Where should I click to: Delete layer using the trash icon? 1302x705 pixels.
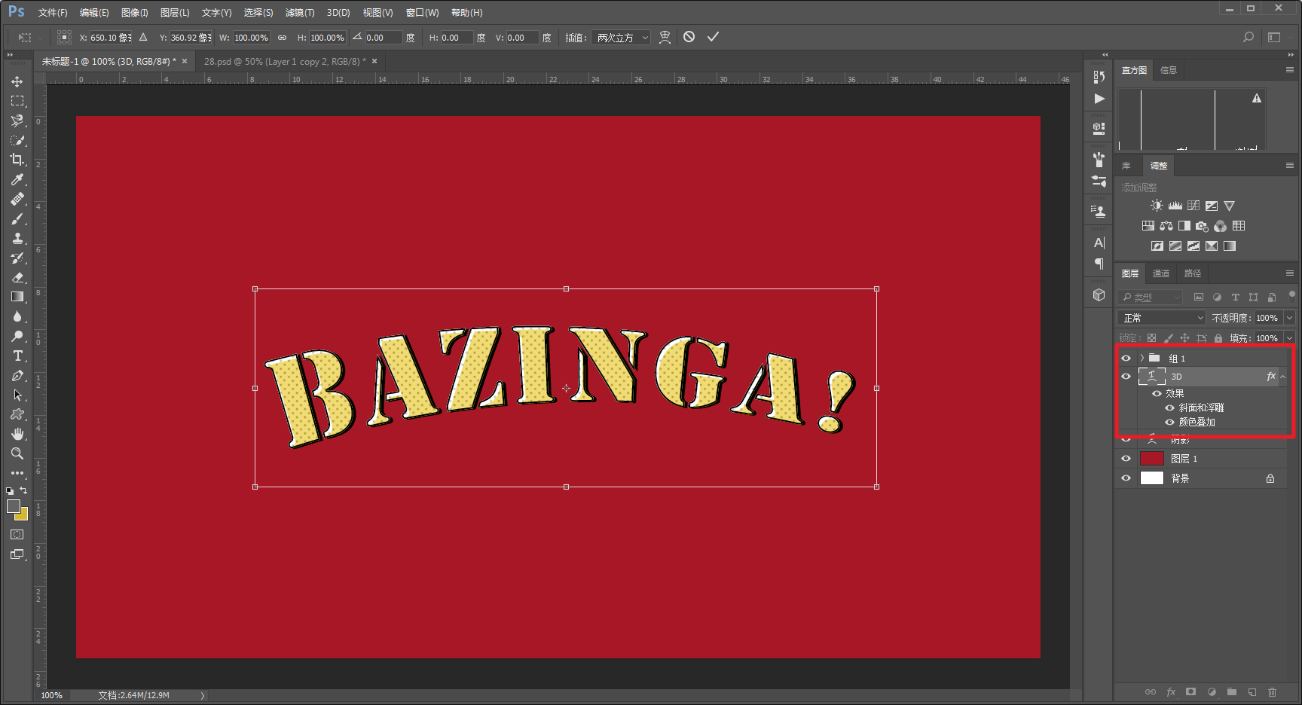click(1272, 691)
